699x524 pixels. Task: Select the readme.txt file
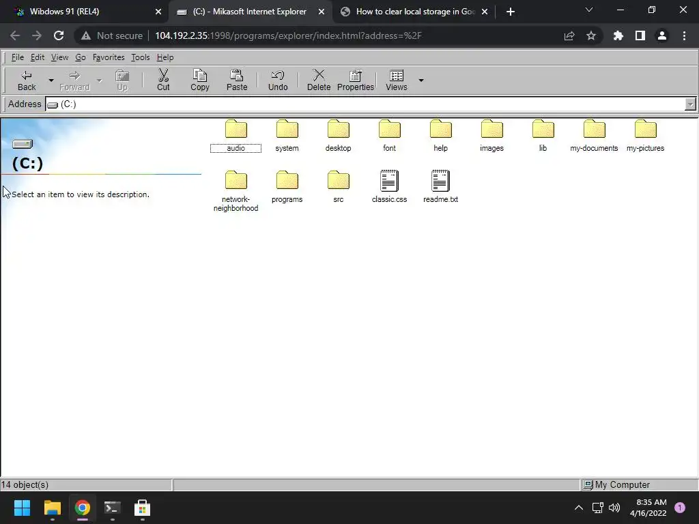440,187
